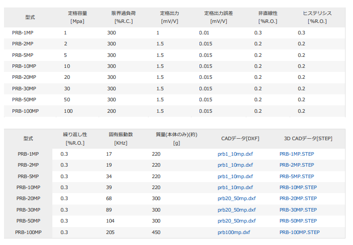
Task: Click natural frequency value 68
Action: pos(109,199)
